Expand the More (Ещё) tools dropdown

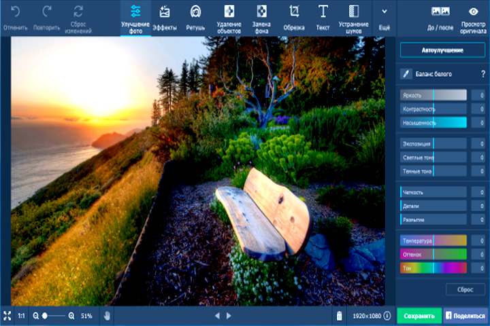point(385,12)
